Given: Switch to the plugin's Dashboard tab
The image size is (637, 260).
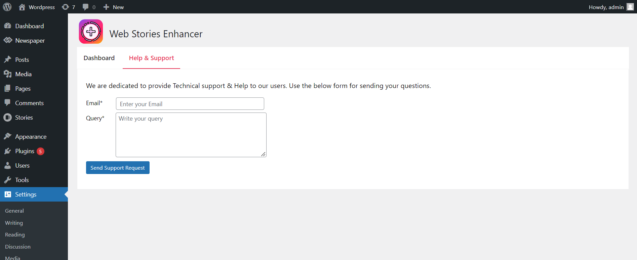Looking at the screenshot, I should (x=99, y=58).
